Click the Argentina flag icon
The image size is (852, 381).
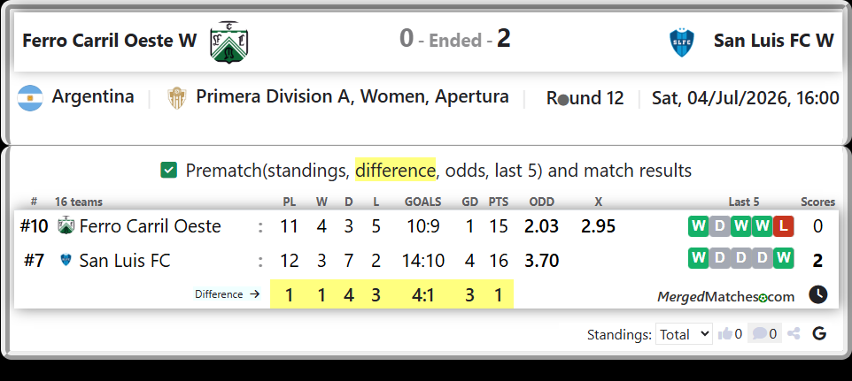(x=30, y=98)
